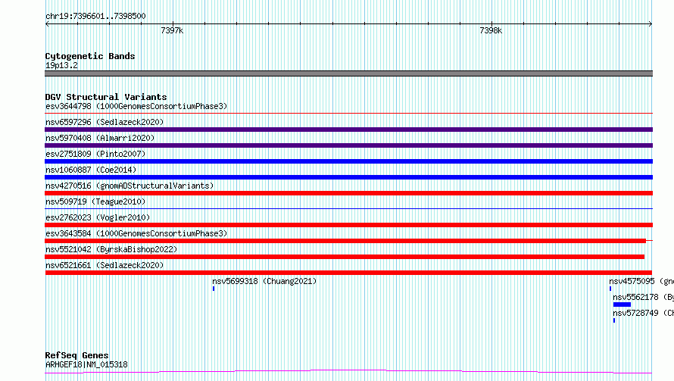Open variant esv3643584 (1000GenomesConsortiumPhase3) label
The image size is (674, 381).
(x=136, y=233)
